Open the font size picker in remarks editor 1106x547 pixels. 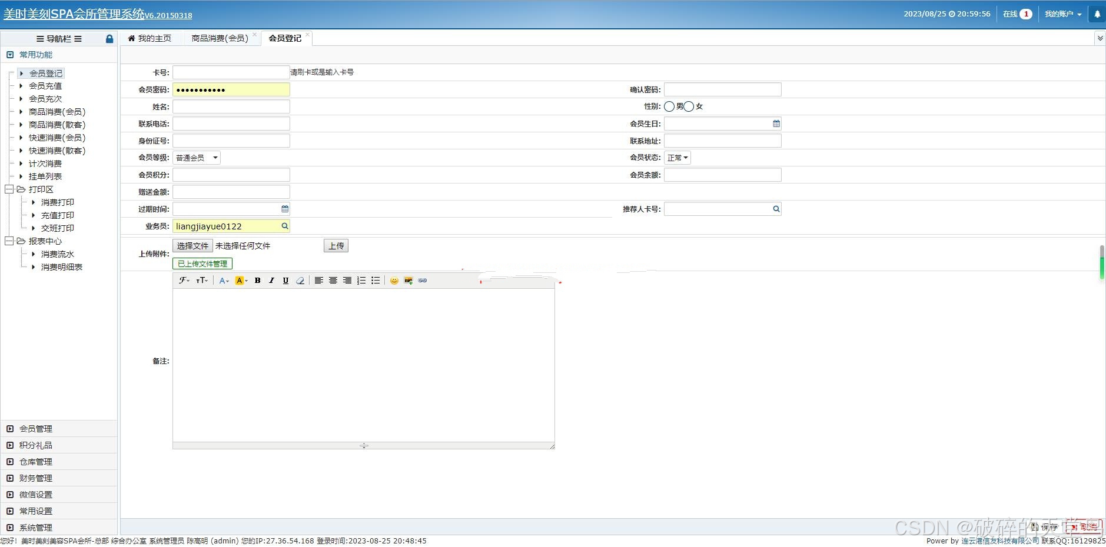[202, 281]
